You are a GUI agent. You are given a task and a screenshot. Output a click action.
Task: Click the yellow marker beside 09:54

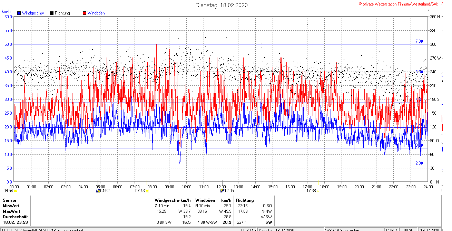click(x=15, y=191)
